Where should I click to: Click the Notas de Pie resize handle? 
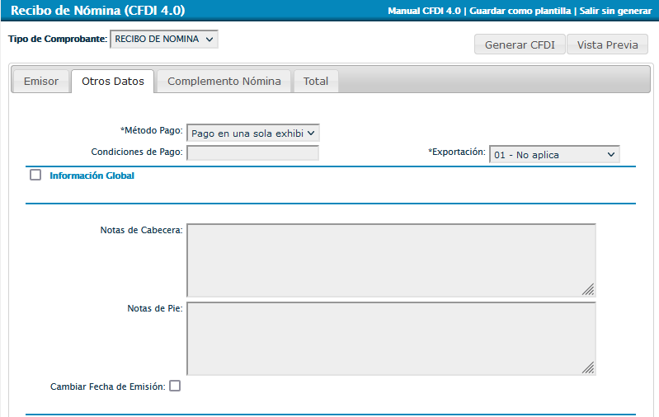(x=588, y=368)
